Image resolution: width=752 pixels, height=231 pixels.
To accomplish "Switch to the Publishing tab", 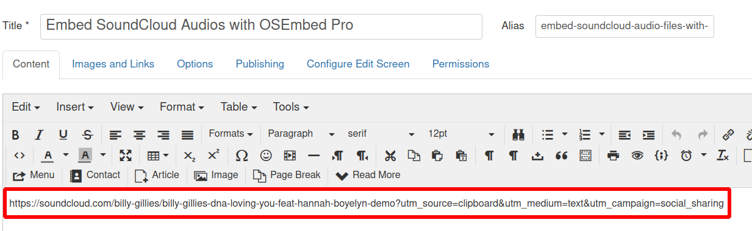I will click(x=260, y=64).
